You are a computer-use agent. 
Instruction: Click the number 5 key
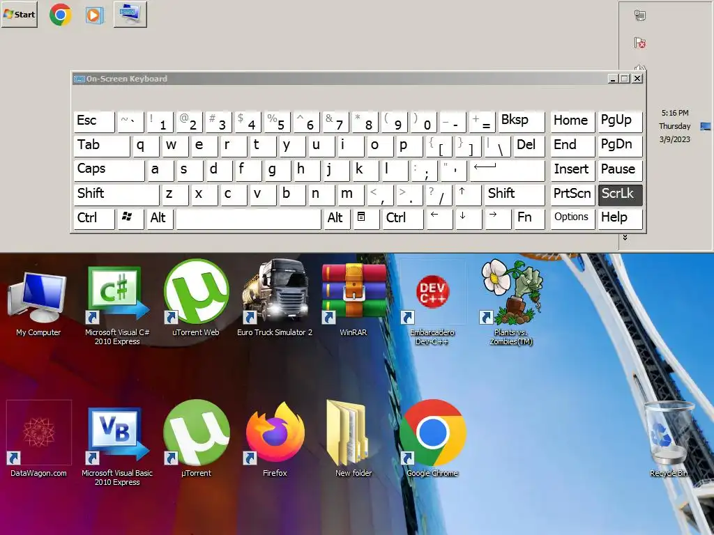(278, 122)
